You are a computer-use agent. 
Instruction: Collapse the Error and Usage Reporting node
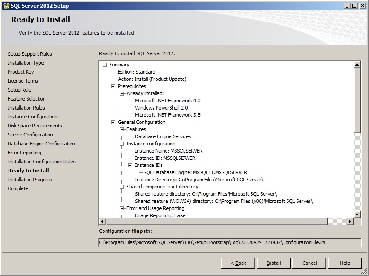coord(121,208)
